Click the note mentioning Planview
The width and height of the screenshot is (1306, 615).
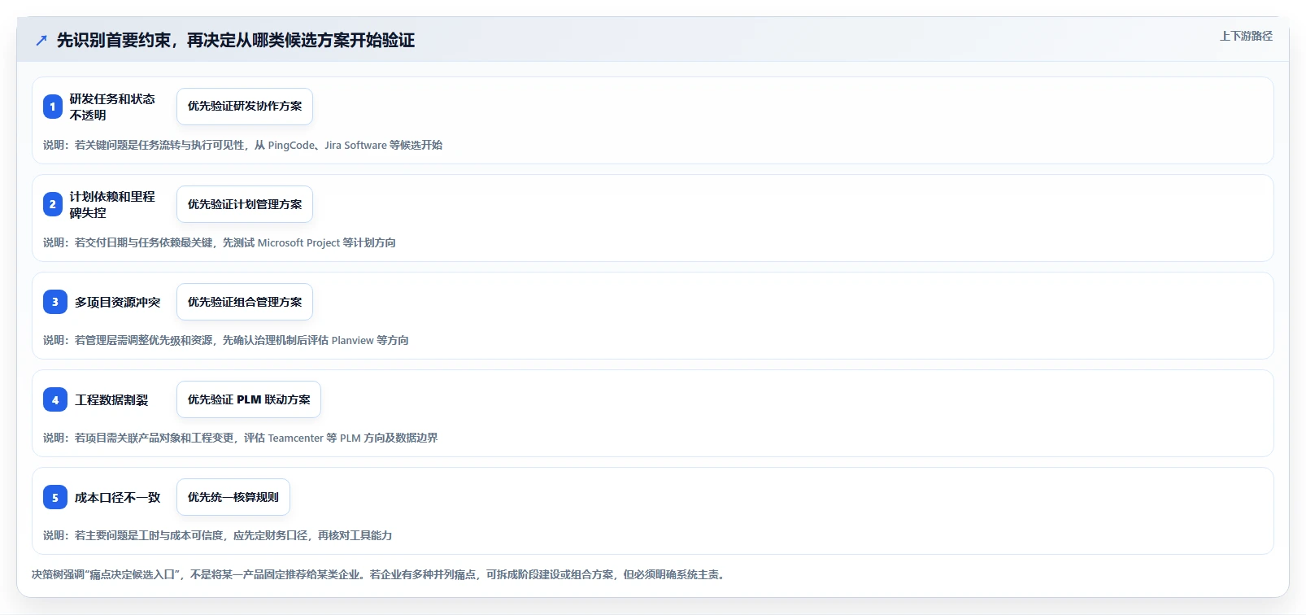[226, 340]
